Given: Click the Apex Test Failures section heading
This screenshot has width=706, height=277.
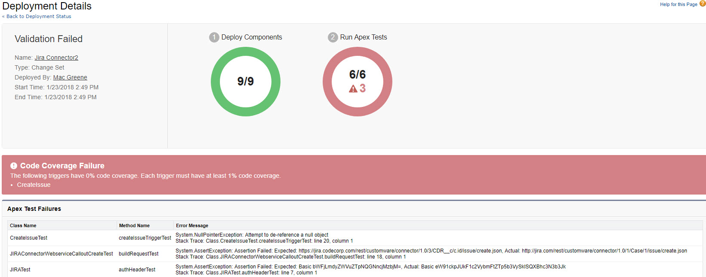Looking at the screenshot, I should tap(34, 209).
